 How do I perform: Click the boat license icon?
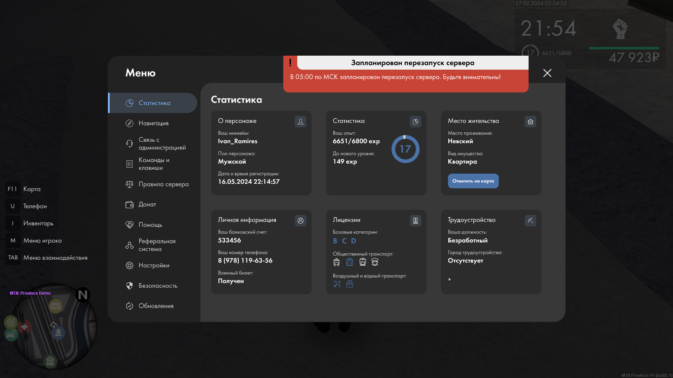(349, 284)
